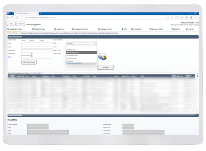Open the Account Violation Records tab

click(x=83, y=33)
